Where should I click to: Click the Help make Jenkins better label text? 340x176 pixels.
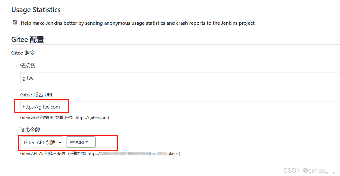coord(138,23)
